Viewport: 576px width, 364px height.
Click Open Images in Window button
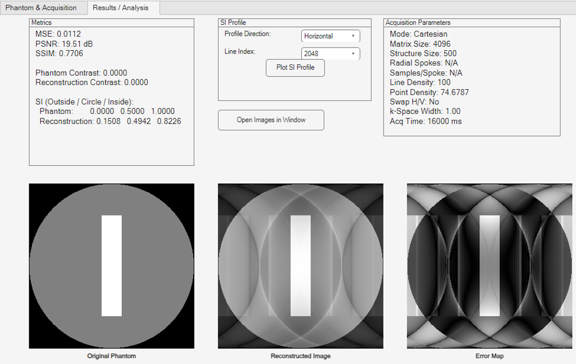[271, 120]
